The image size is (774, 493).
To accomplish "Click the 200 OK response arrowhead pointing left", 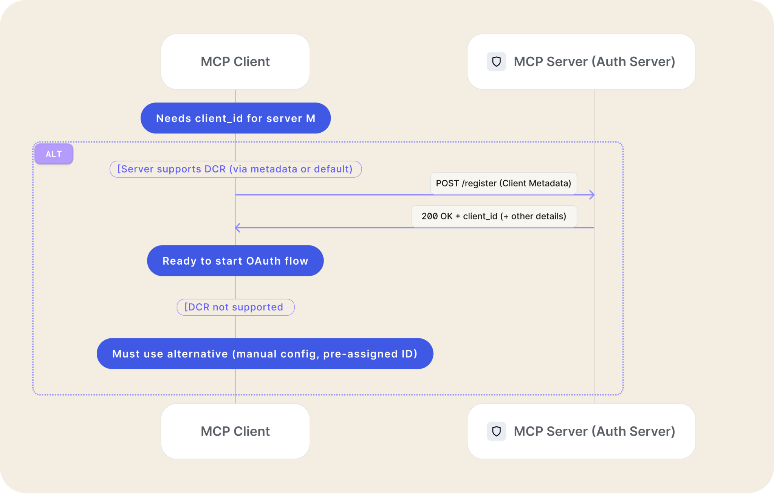I will point(238,228).
